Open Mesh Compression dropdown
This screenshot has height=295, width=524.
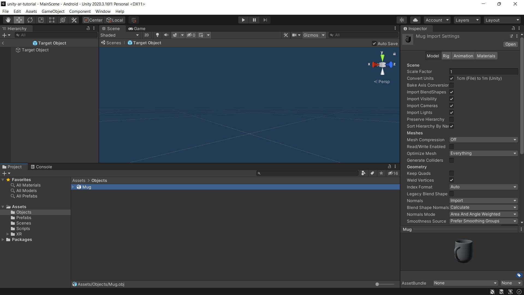point(483,140)
